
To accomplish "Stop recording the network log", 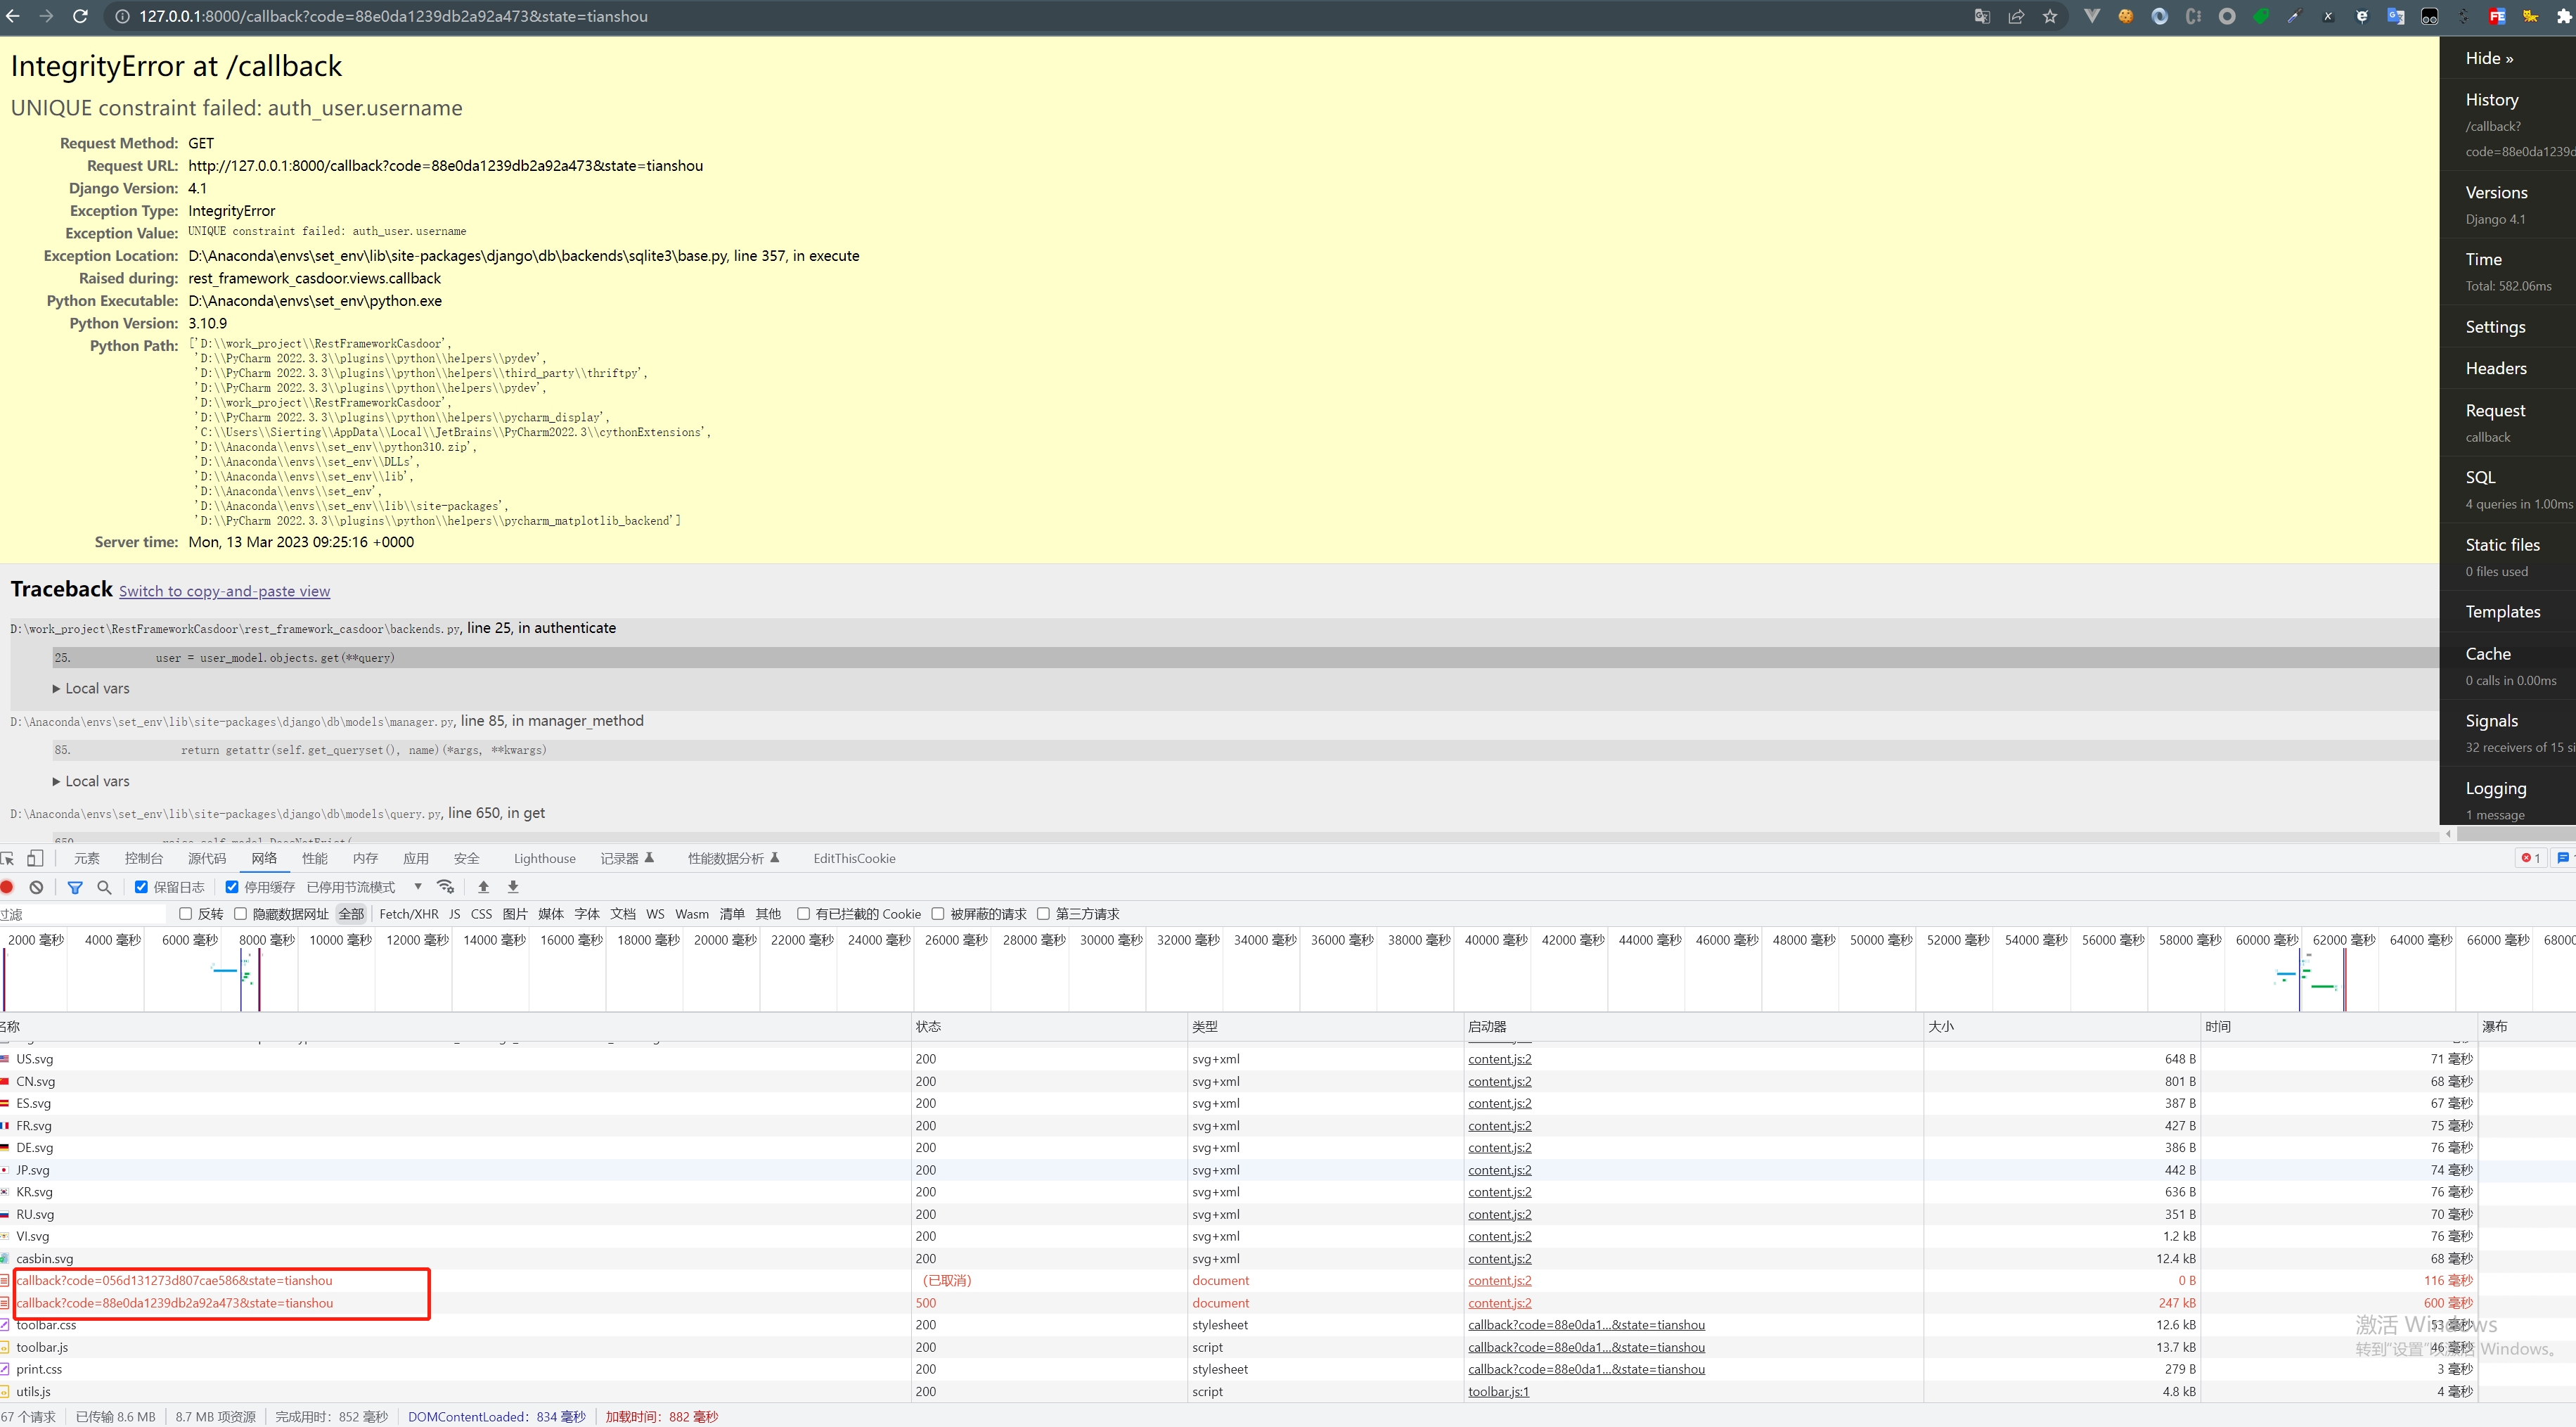I will (x=7, y=887).
